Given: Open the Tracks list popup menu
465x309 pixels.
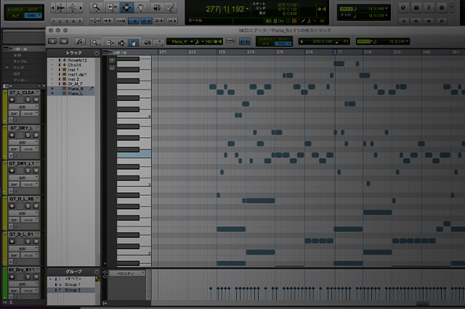Looking at the screenshot, I should coord(97,53).
